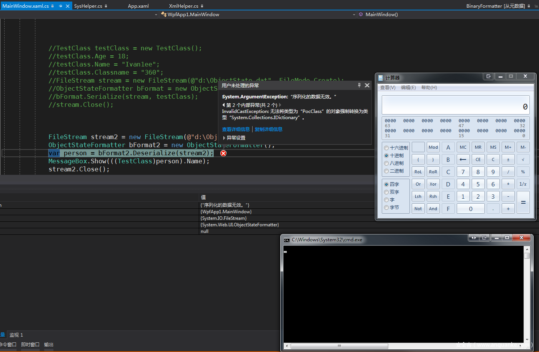Pin the unhandled exception popup

359,85
